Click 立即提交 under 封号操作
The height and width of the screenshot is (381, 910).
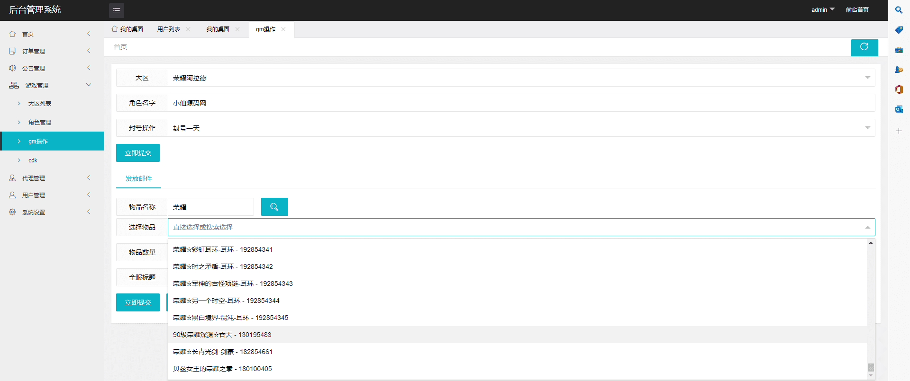coord(138,153)
